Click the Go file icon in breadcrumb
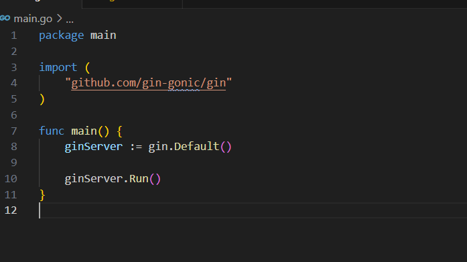Viewport: 467px width, 262px height. (5, 19)
